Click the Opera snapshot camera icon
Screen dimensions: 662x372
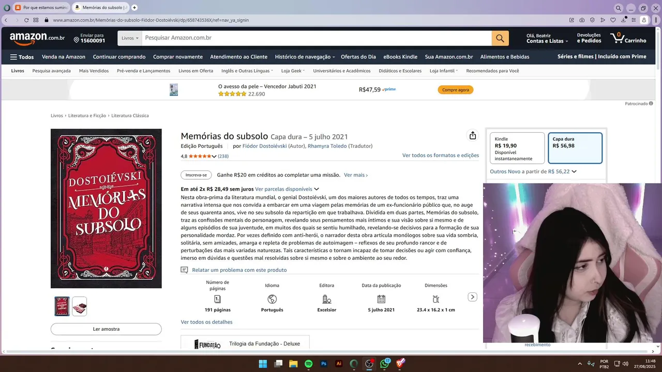pos(582,20)
